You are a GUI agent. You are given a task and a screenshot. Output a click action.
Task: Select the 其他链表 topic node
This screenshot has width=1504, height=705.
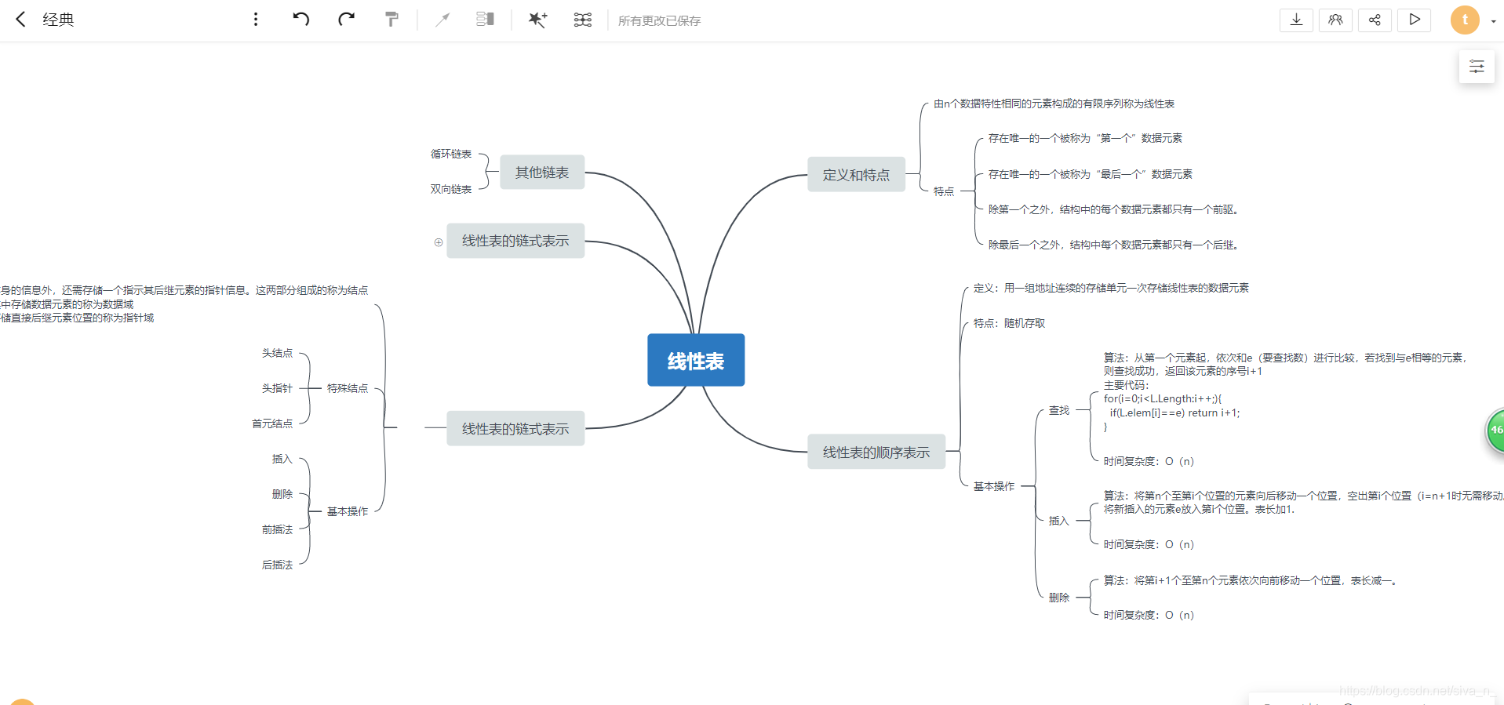(x=542, y=173)
